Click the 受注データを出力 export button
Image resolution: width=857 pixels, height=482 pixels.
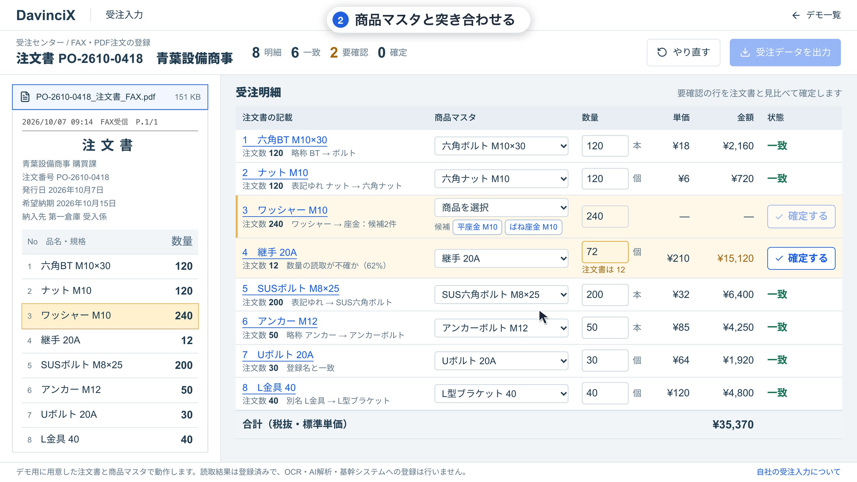tap(785, 52)
